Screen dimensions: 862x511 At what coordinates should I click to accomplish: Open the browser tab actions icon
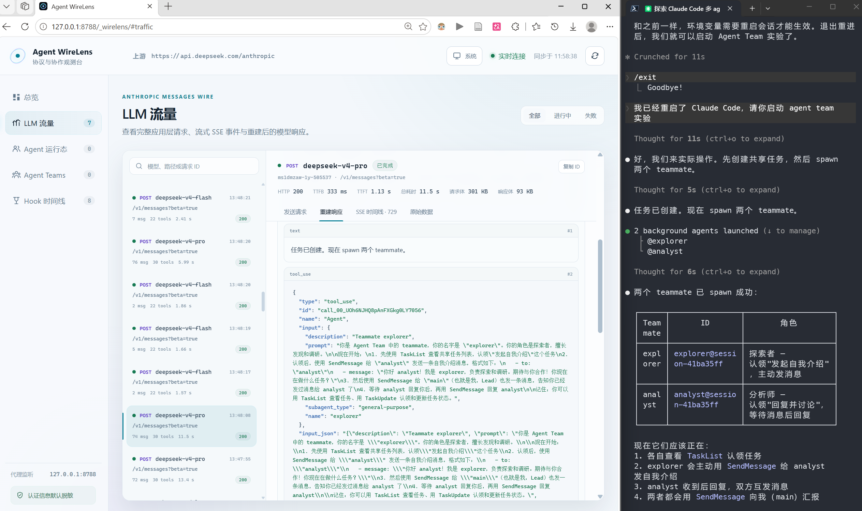point(25,6)
